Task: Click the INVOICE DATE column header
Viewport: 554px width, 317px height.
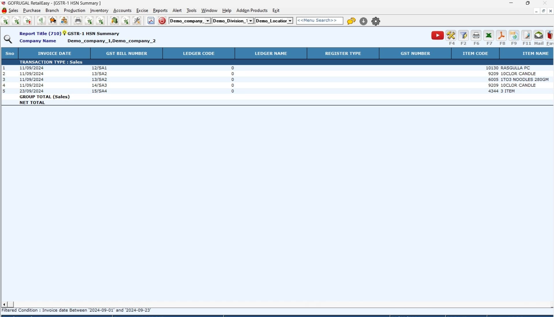Action: [54, 53]
